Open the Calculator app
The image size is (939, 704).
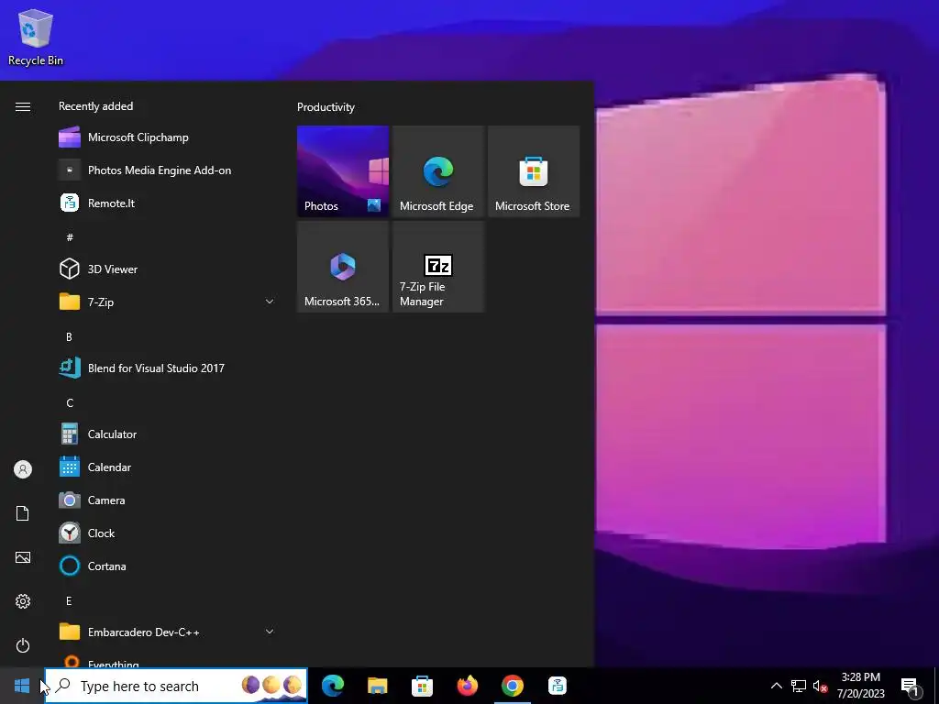point(168,434)
